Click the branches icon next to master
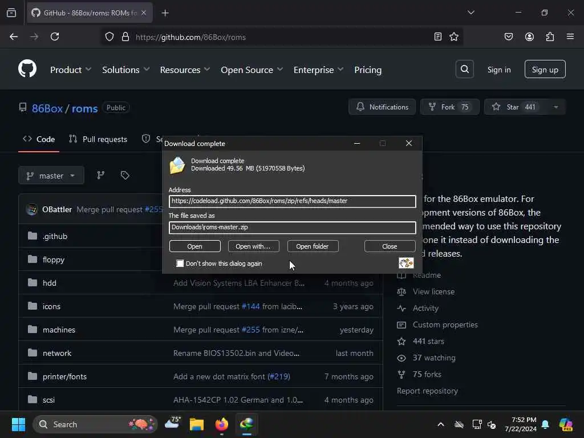Viewport: 584px width, 438px height. pos(100,175)
